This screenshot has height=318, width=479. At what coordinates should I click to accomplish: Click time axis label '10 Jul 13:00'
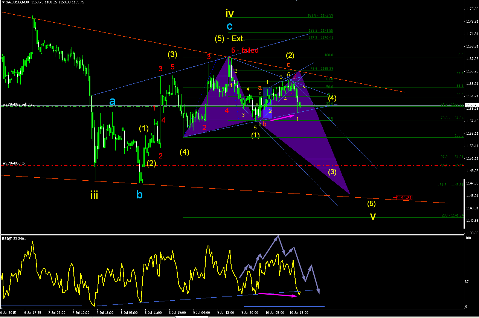click(299, 313)
